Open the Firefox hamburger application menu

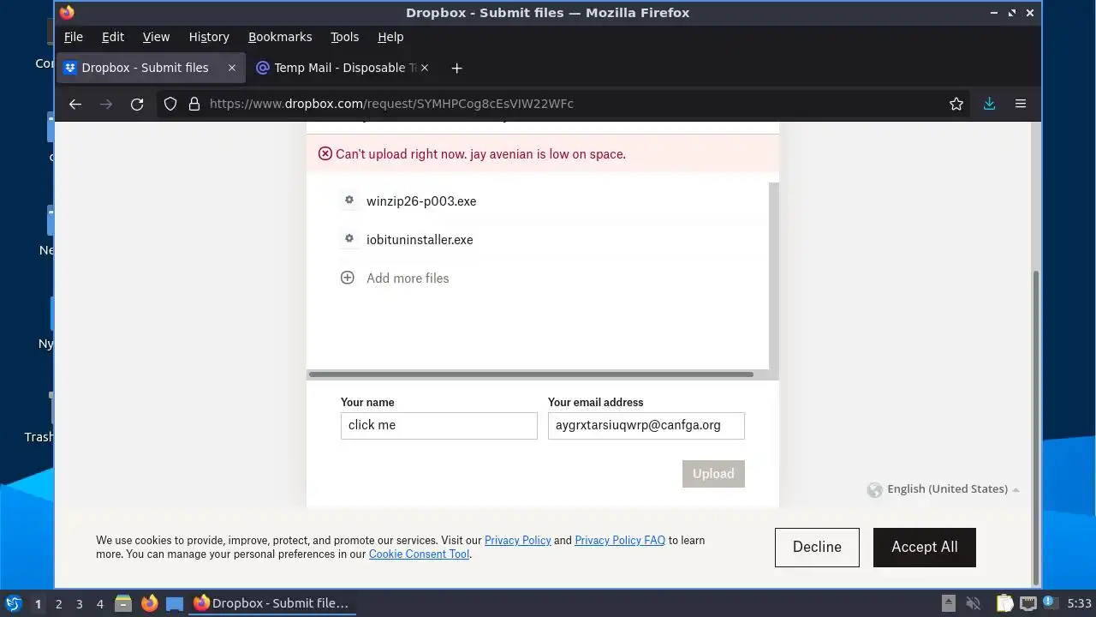point(1021,104)
